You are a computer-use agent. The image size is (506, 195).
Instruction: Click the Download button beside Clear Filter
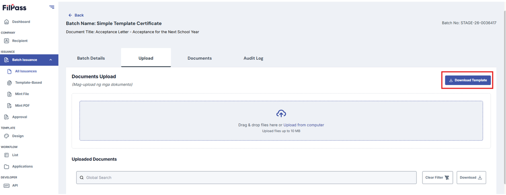pos(471,177)
